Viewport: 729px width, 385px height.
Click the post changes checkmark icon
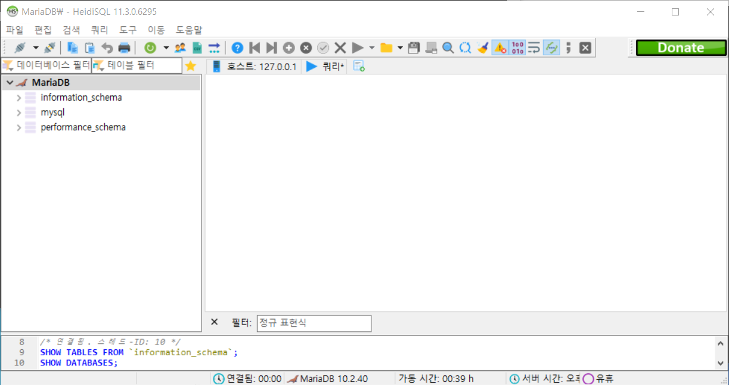(323, 48)
